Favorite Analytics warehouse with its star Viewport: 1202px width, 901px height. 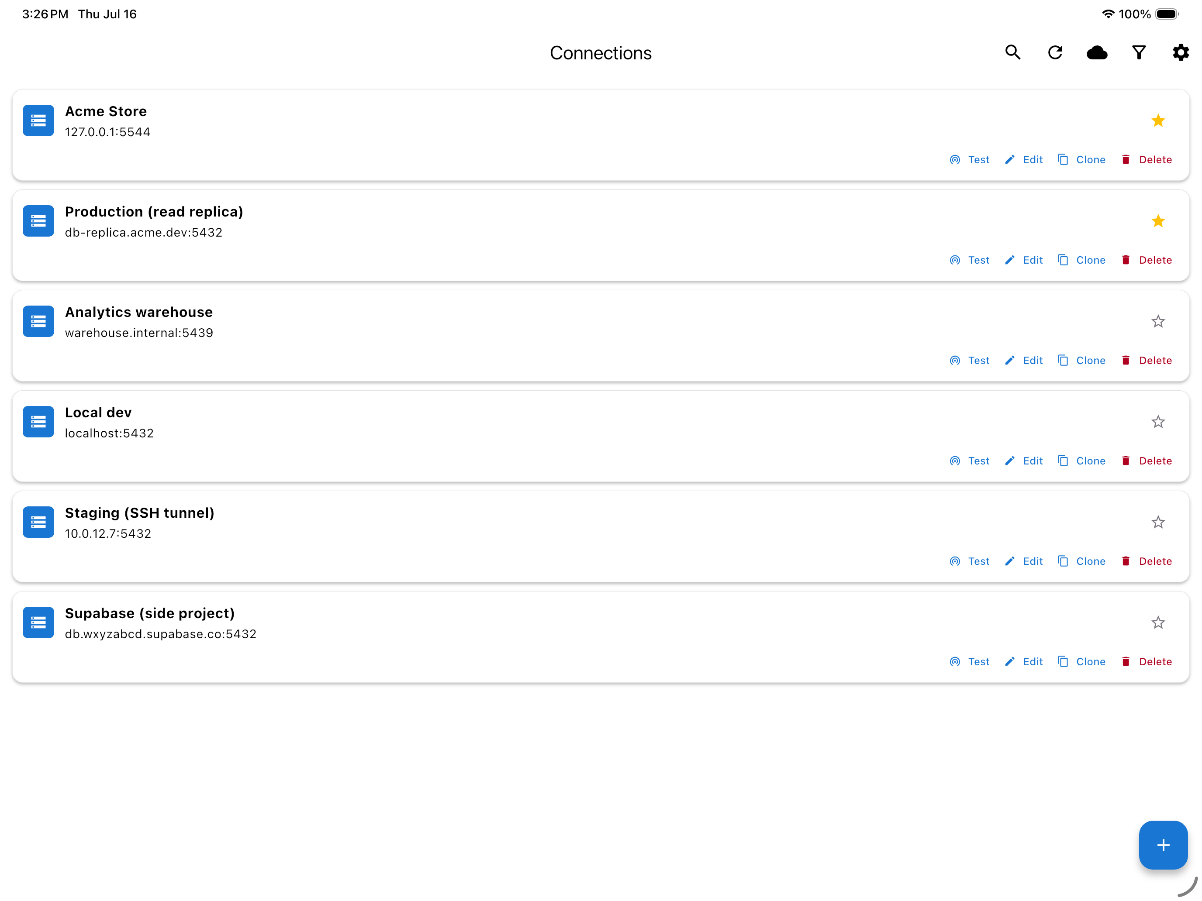(1158, 322)
